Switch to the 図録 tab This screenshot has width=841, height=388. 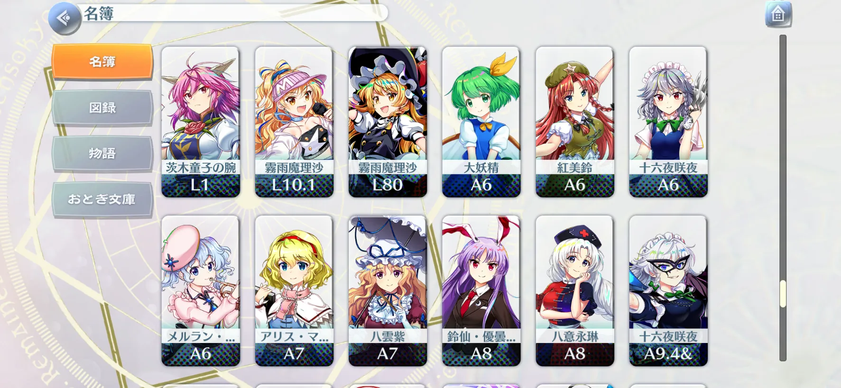(102, 108)
